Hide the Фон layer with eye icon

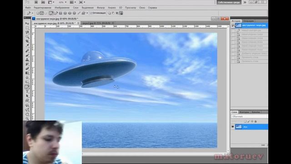click(233, 127)
